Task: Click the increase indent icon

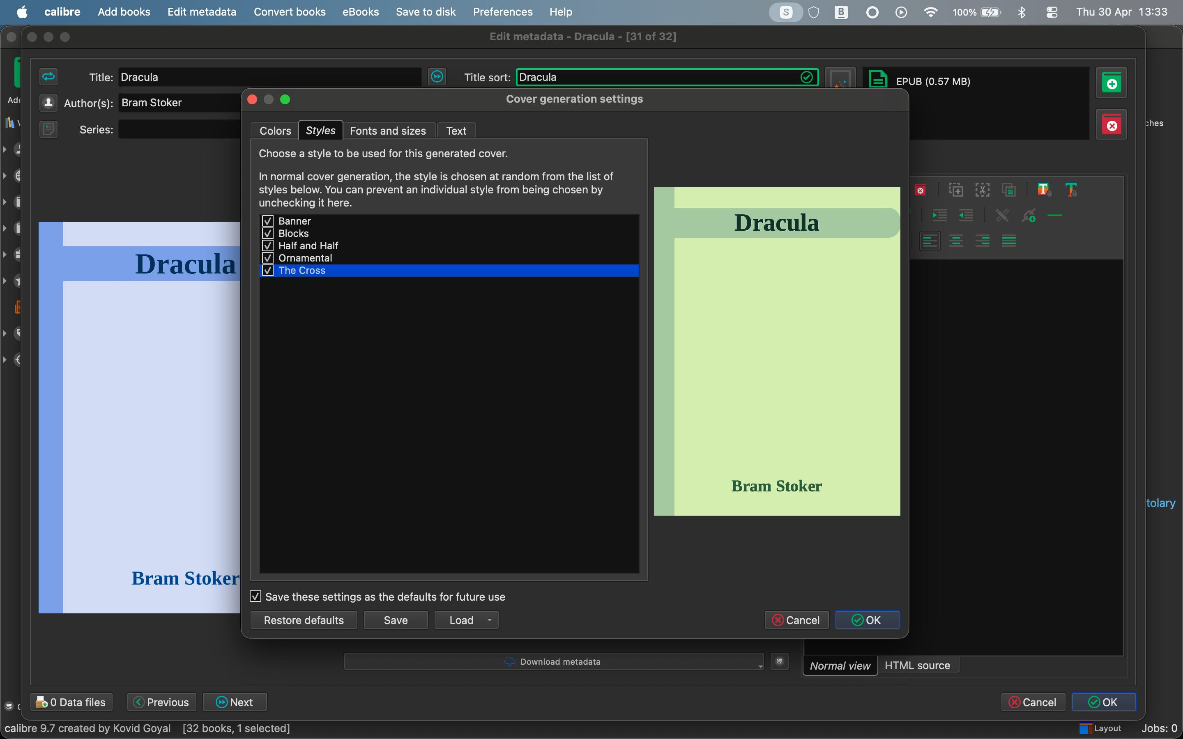Action: (939, 215)
